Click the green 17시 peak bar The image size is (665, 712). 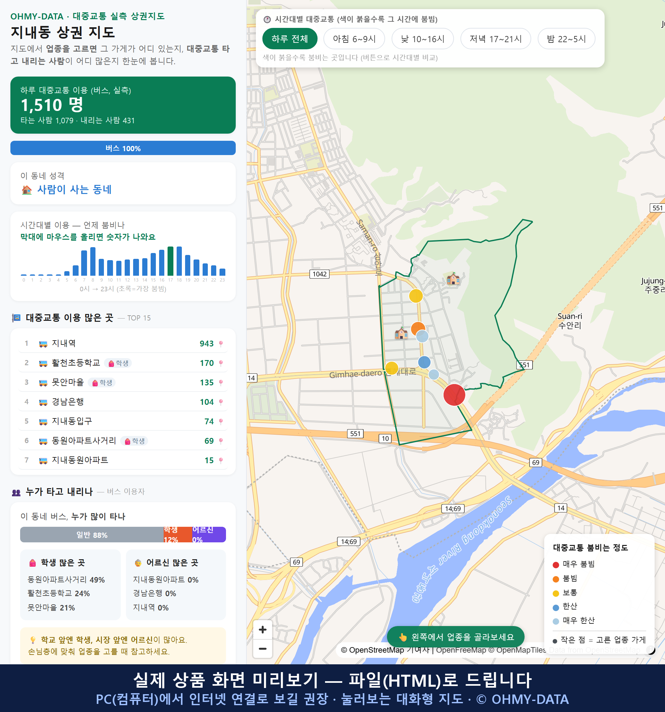[x=171, y=261]
